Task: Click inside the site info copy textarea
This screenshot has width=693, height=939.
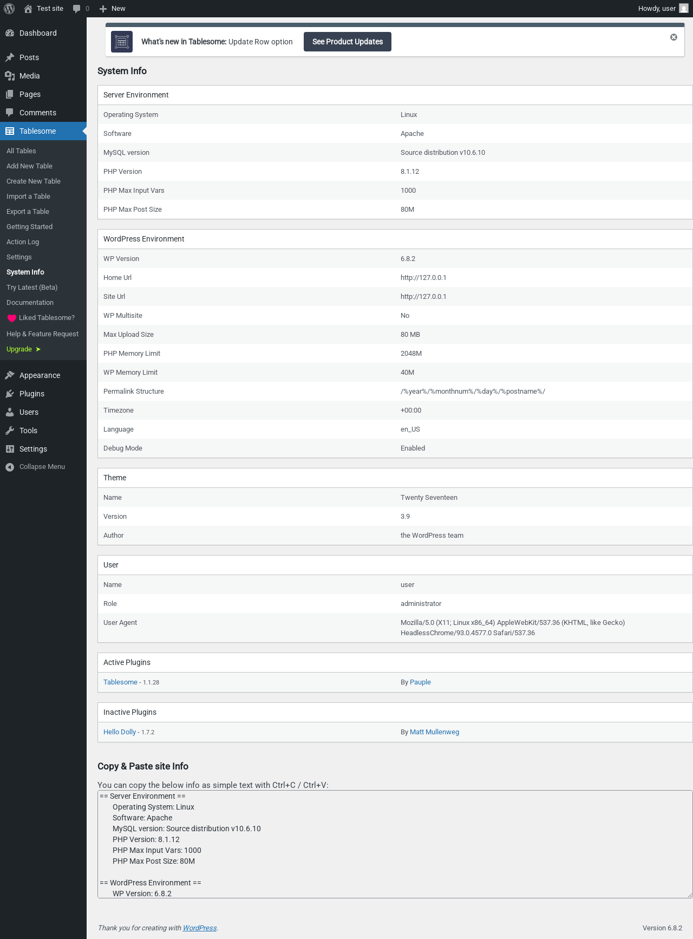Action: pos(395,844)
